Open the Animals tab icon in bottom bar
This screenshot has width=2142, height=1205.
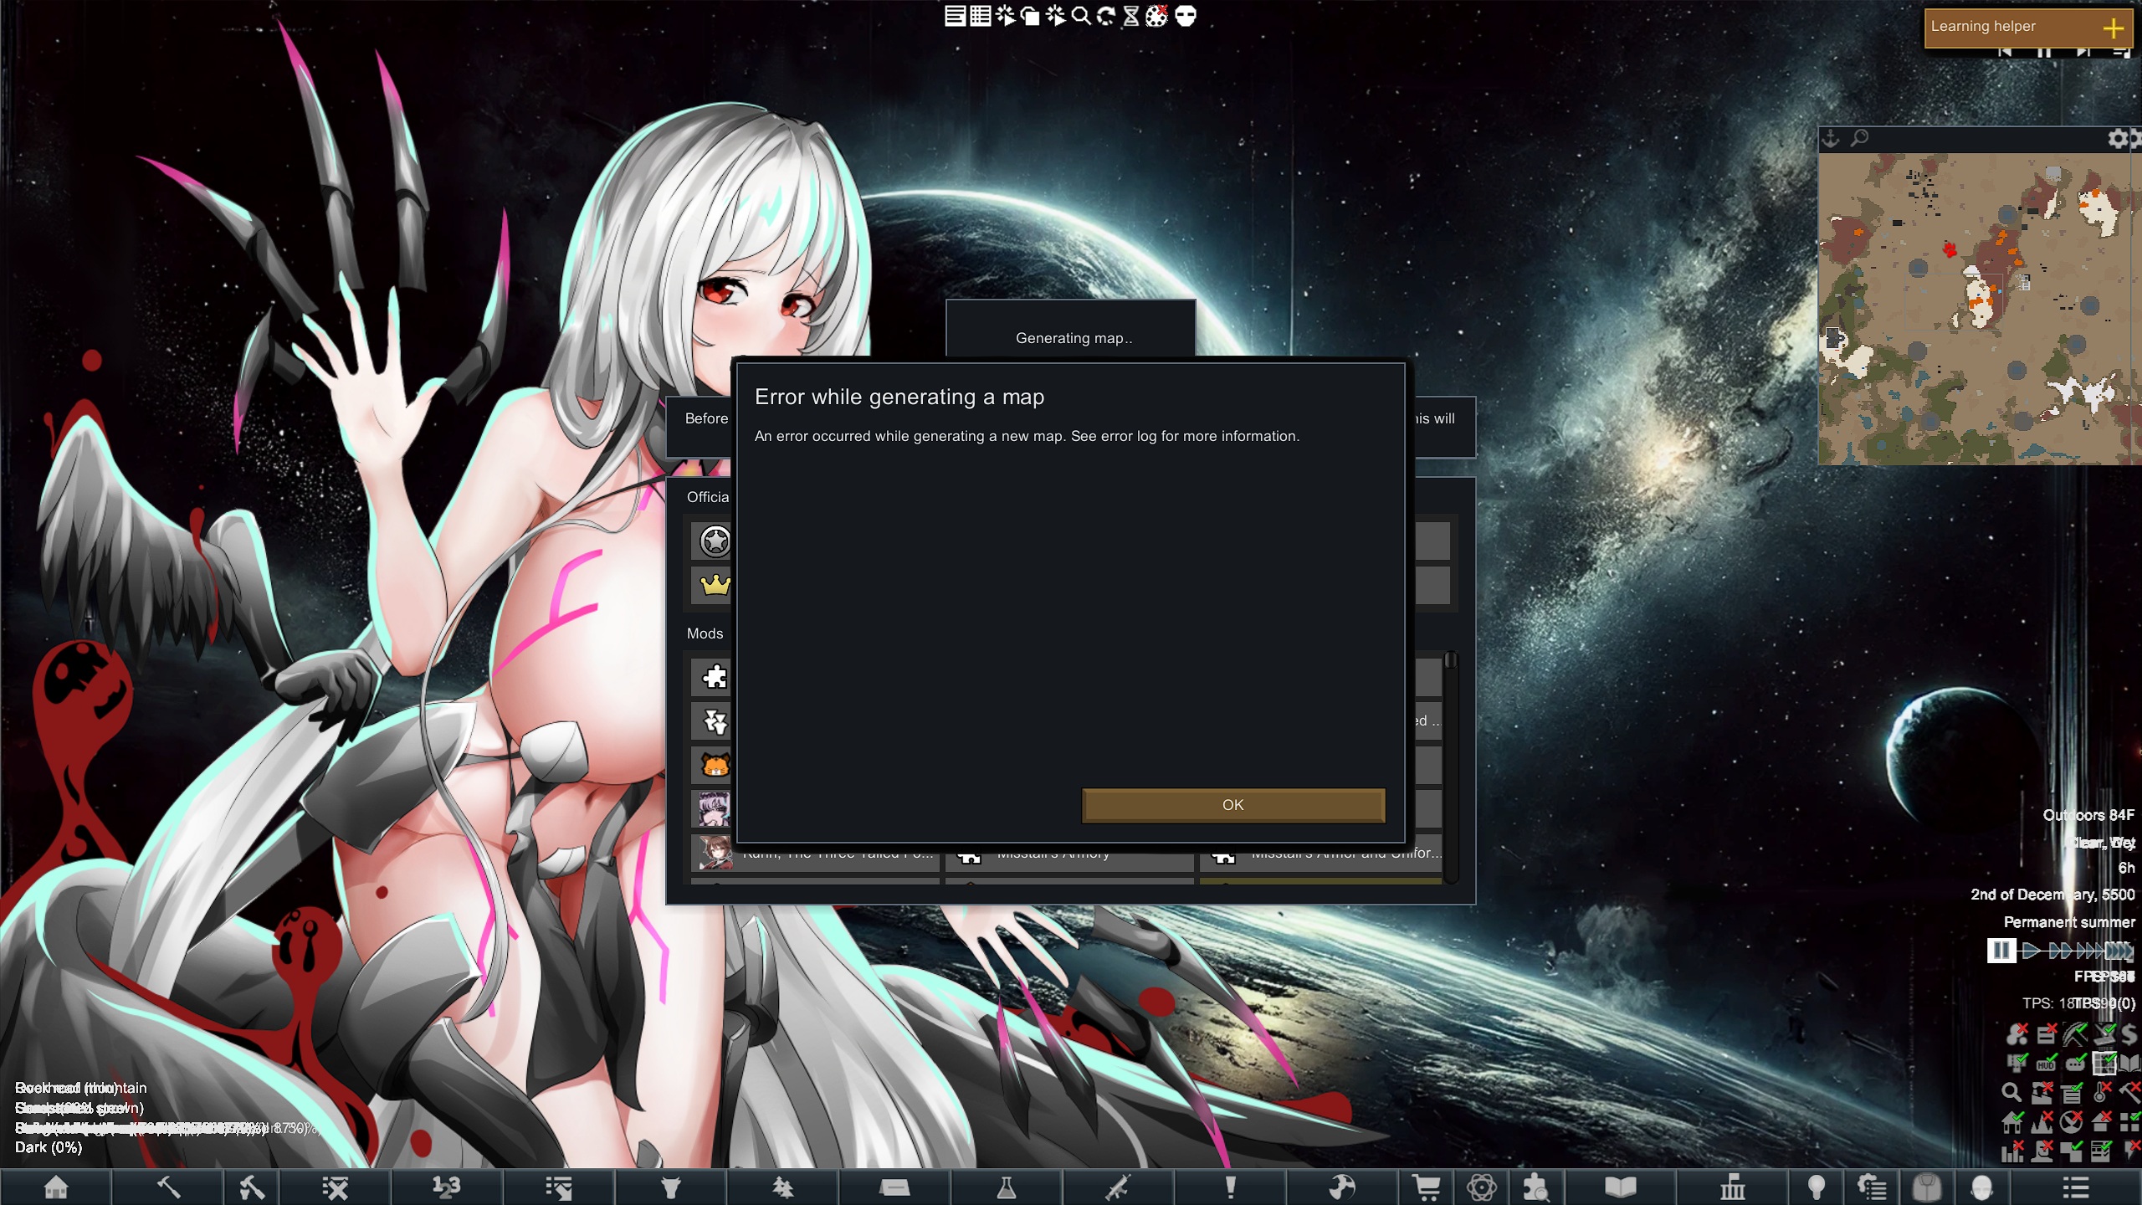point(671,1187)
